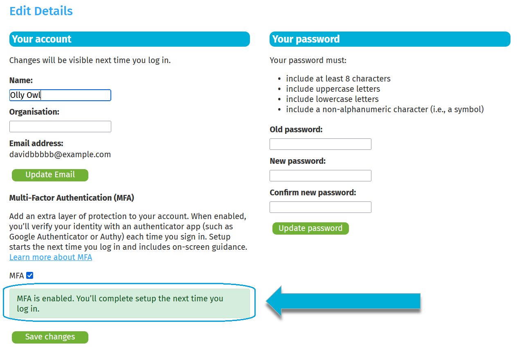This screenshot has height=355, width=524.
Task: Click the Old password: label
Action: [296, 129]
